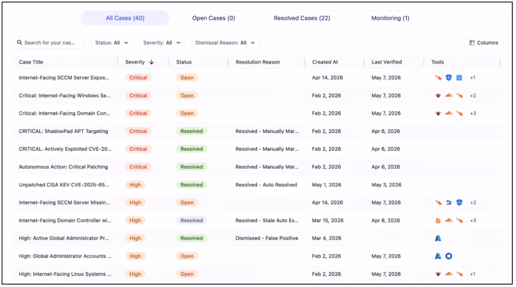Click orange cloud icon in Internet-Facing Windows Se row
Screen dimensions: 516x287
tap(448, 95)
